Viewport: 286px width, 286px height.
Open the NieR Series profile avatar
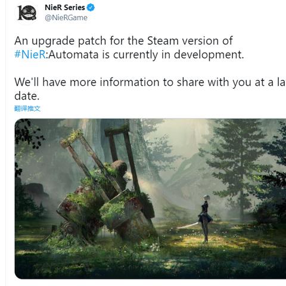[27, 13]
